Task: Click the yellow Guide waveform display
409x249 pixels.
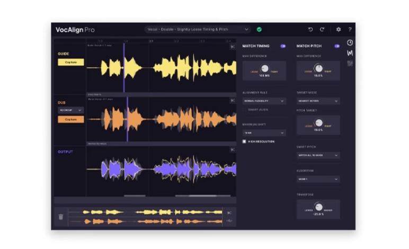Action: click(161, 67)
